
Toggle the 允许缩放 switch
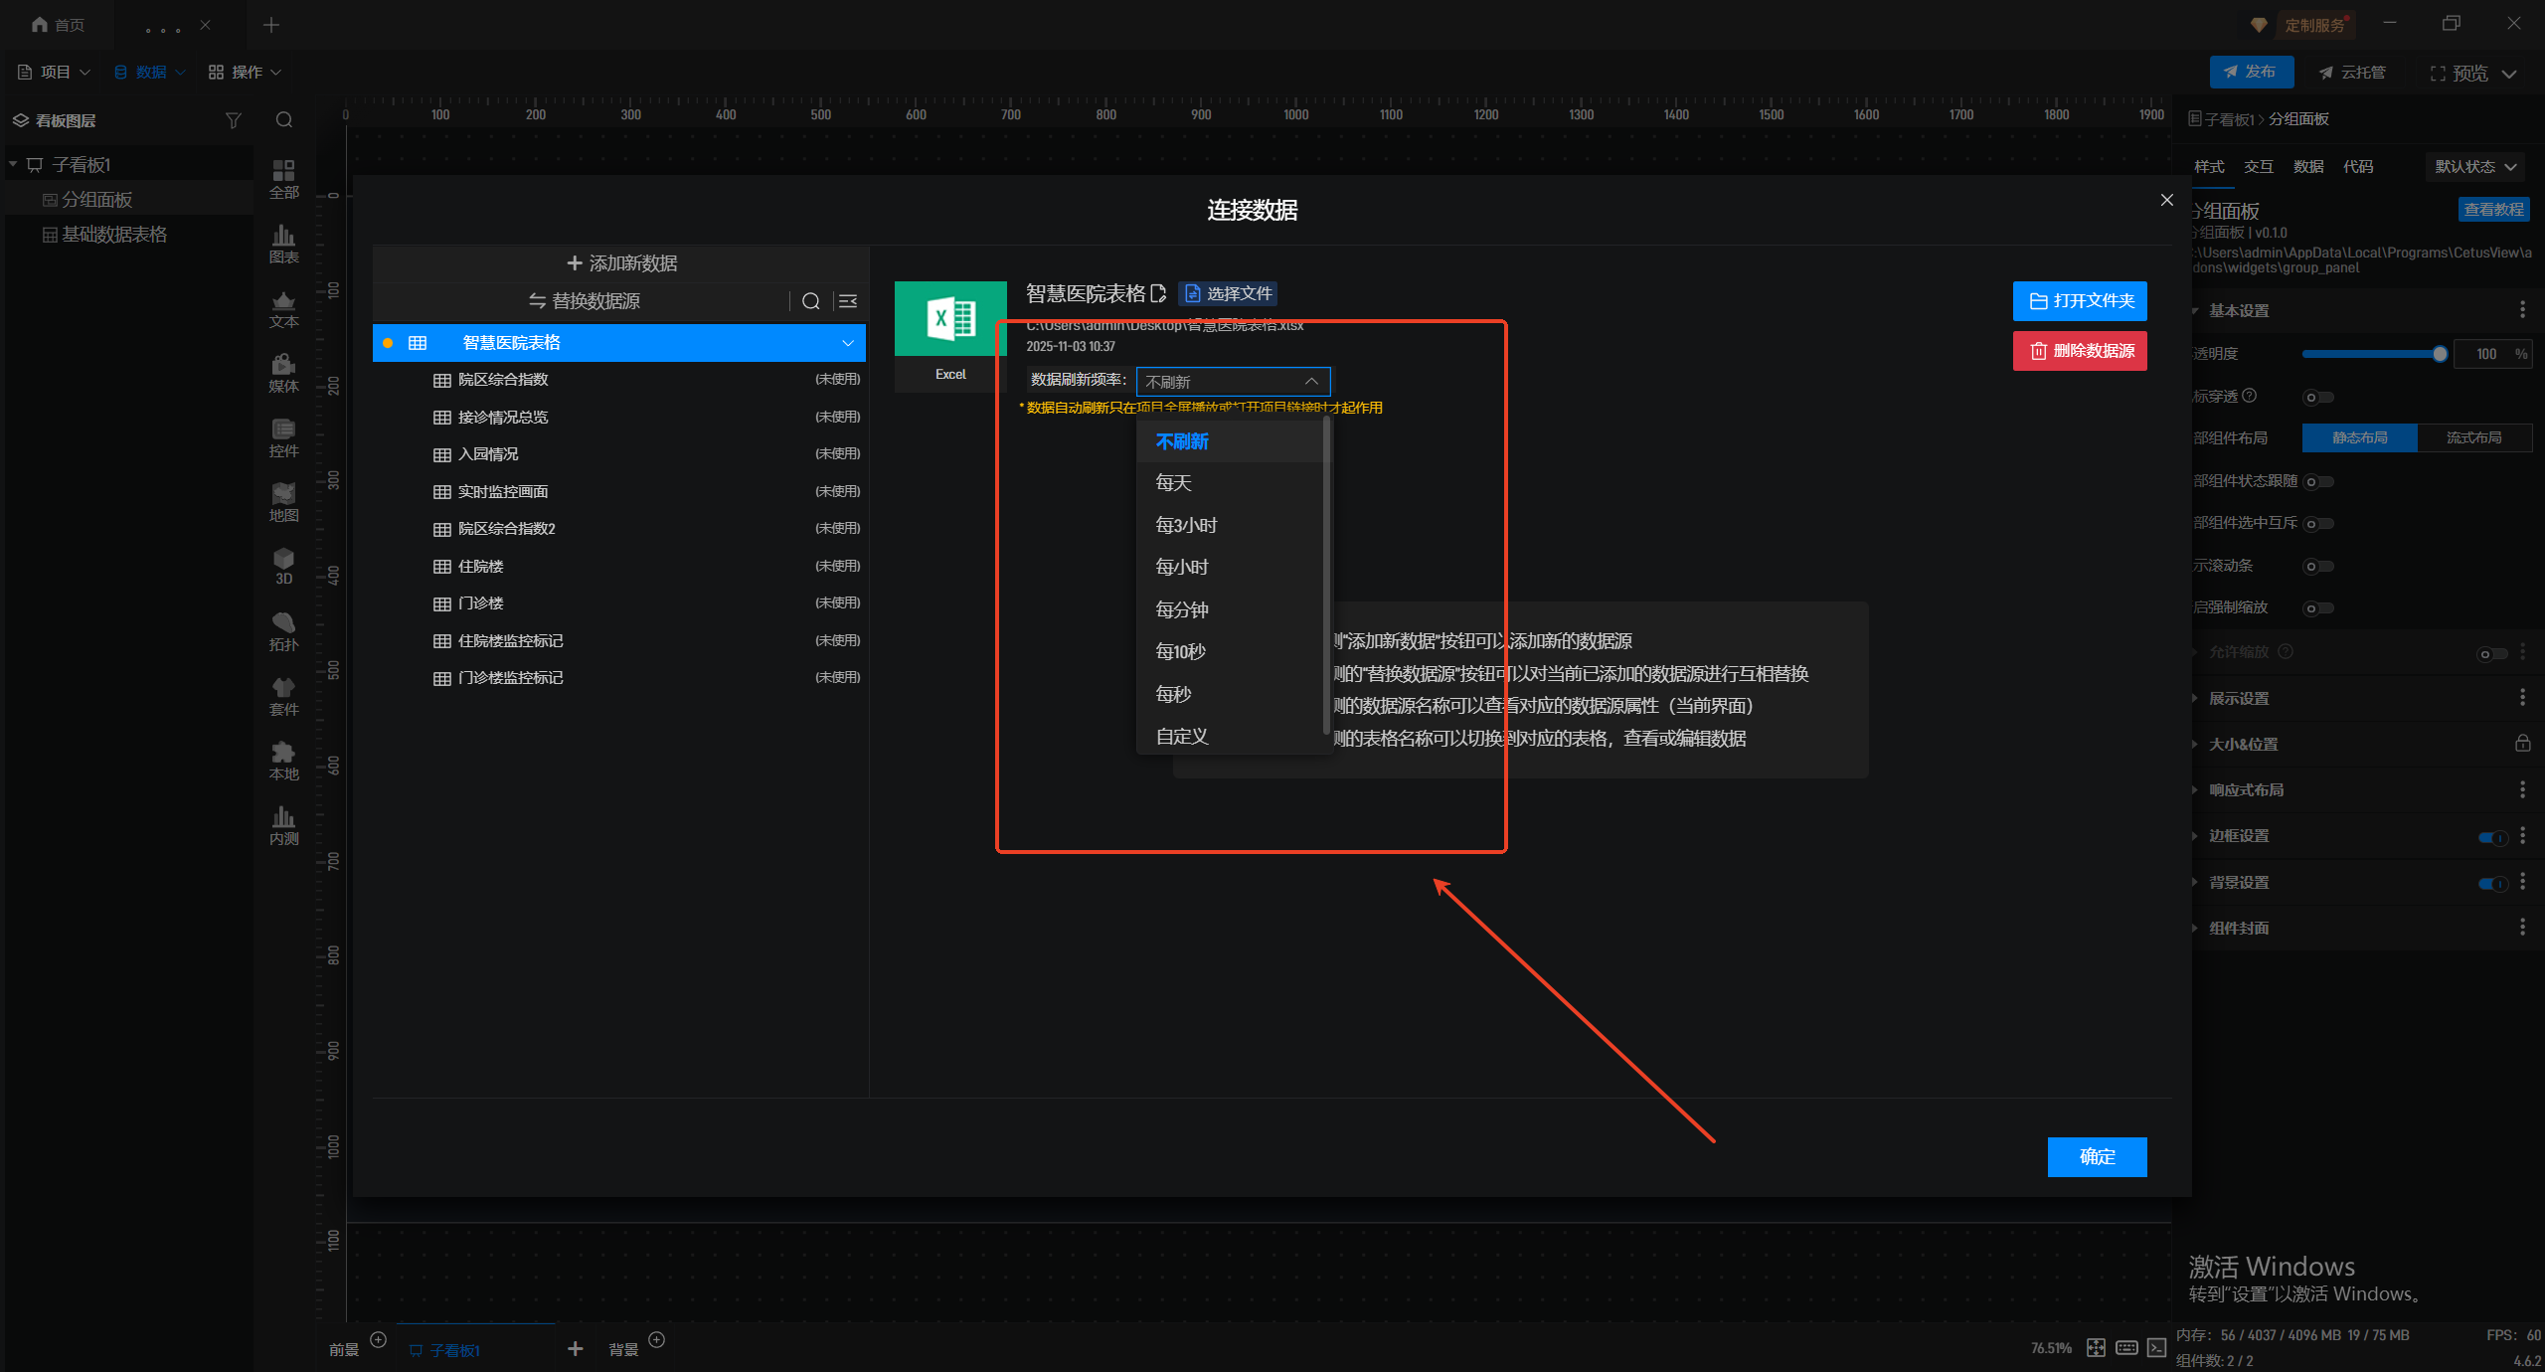point(2491,653)
